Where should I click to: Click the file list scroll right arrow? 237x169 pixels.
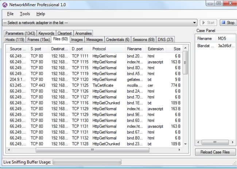tap(179, 150)
